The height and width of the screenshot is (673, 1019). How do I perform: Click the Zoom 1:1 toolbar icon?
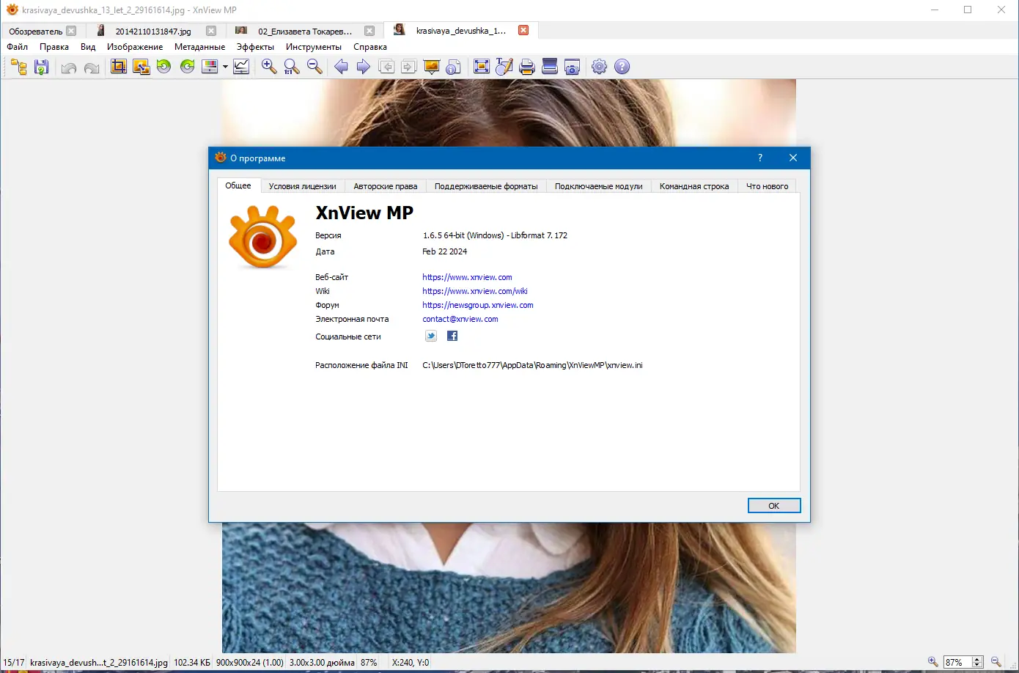(x=292, y=67)
